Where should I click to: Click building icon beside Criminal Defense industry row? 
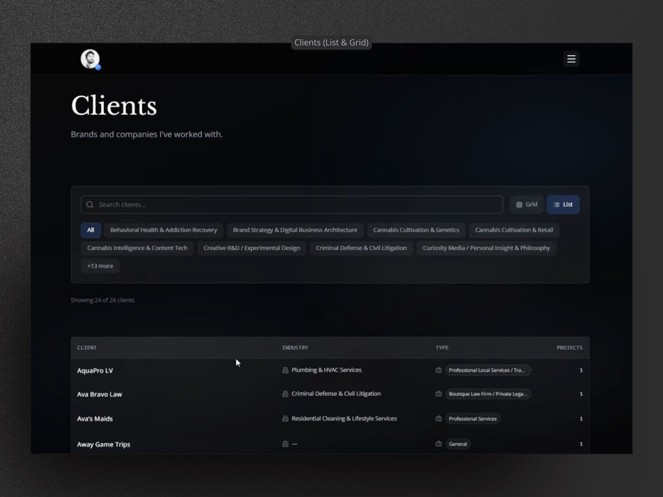[285, 394]
